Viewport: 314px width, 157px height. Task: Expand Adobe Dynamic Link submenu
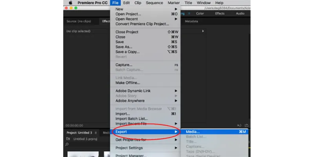coord(145,91)
